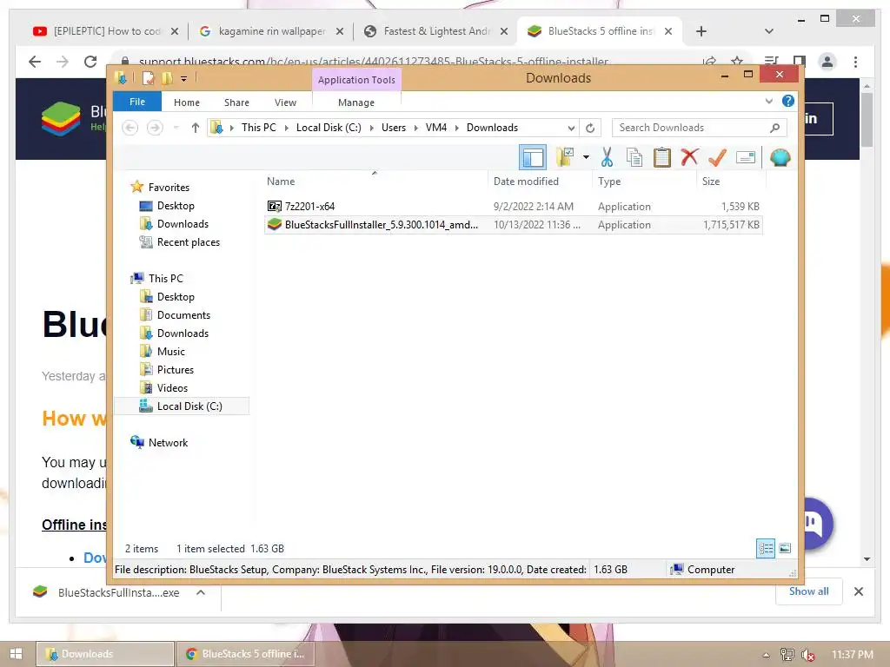Open Music under This PC
The height and width of the screenshot is (667, 890).
(163, 352)
